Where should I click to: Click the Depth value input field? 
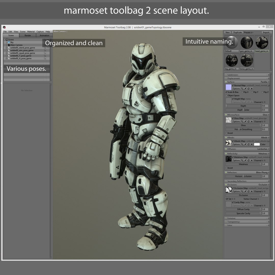click(x=265, y=106)
